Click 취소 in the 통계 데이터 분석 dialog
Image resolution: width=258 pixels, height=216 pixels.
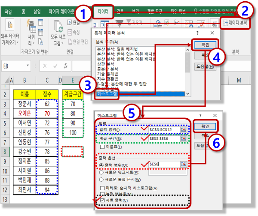click(205, 55)
